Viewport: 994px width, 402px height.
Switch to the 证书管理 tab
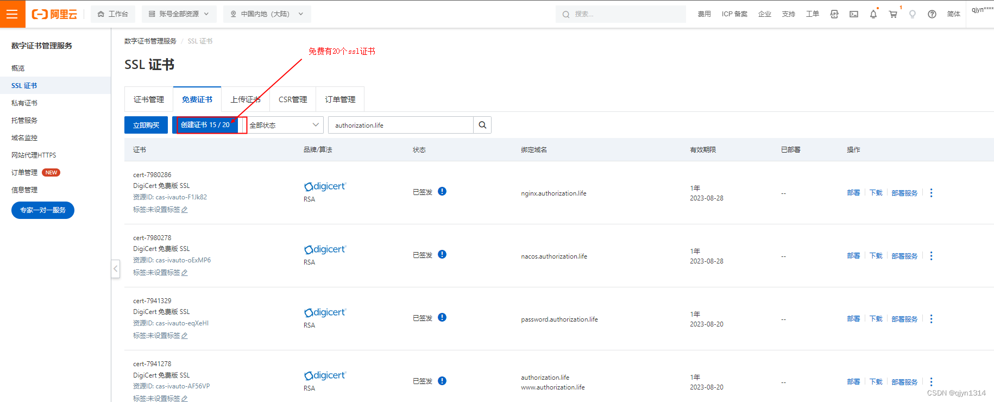[x=149, y=99]
